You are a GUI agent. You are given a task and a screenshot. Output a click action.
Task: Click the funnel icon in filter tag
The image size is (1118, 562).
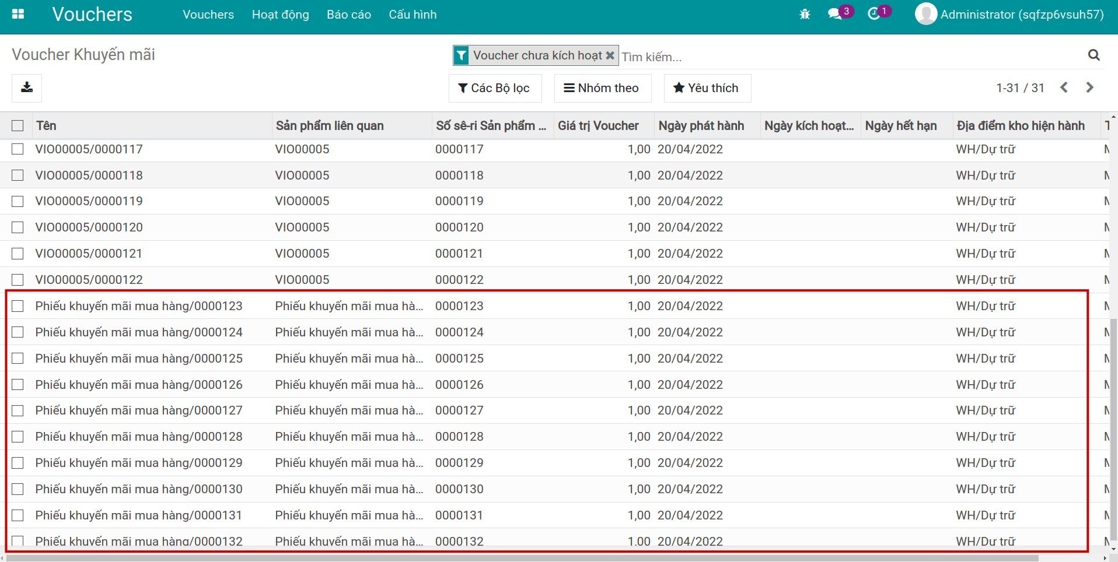point(461,55)
